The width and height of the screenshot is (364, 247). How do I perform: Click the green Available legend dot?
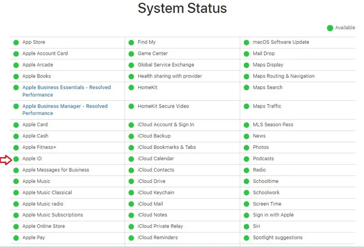[x=330, y=28]
